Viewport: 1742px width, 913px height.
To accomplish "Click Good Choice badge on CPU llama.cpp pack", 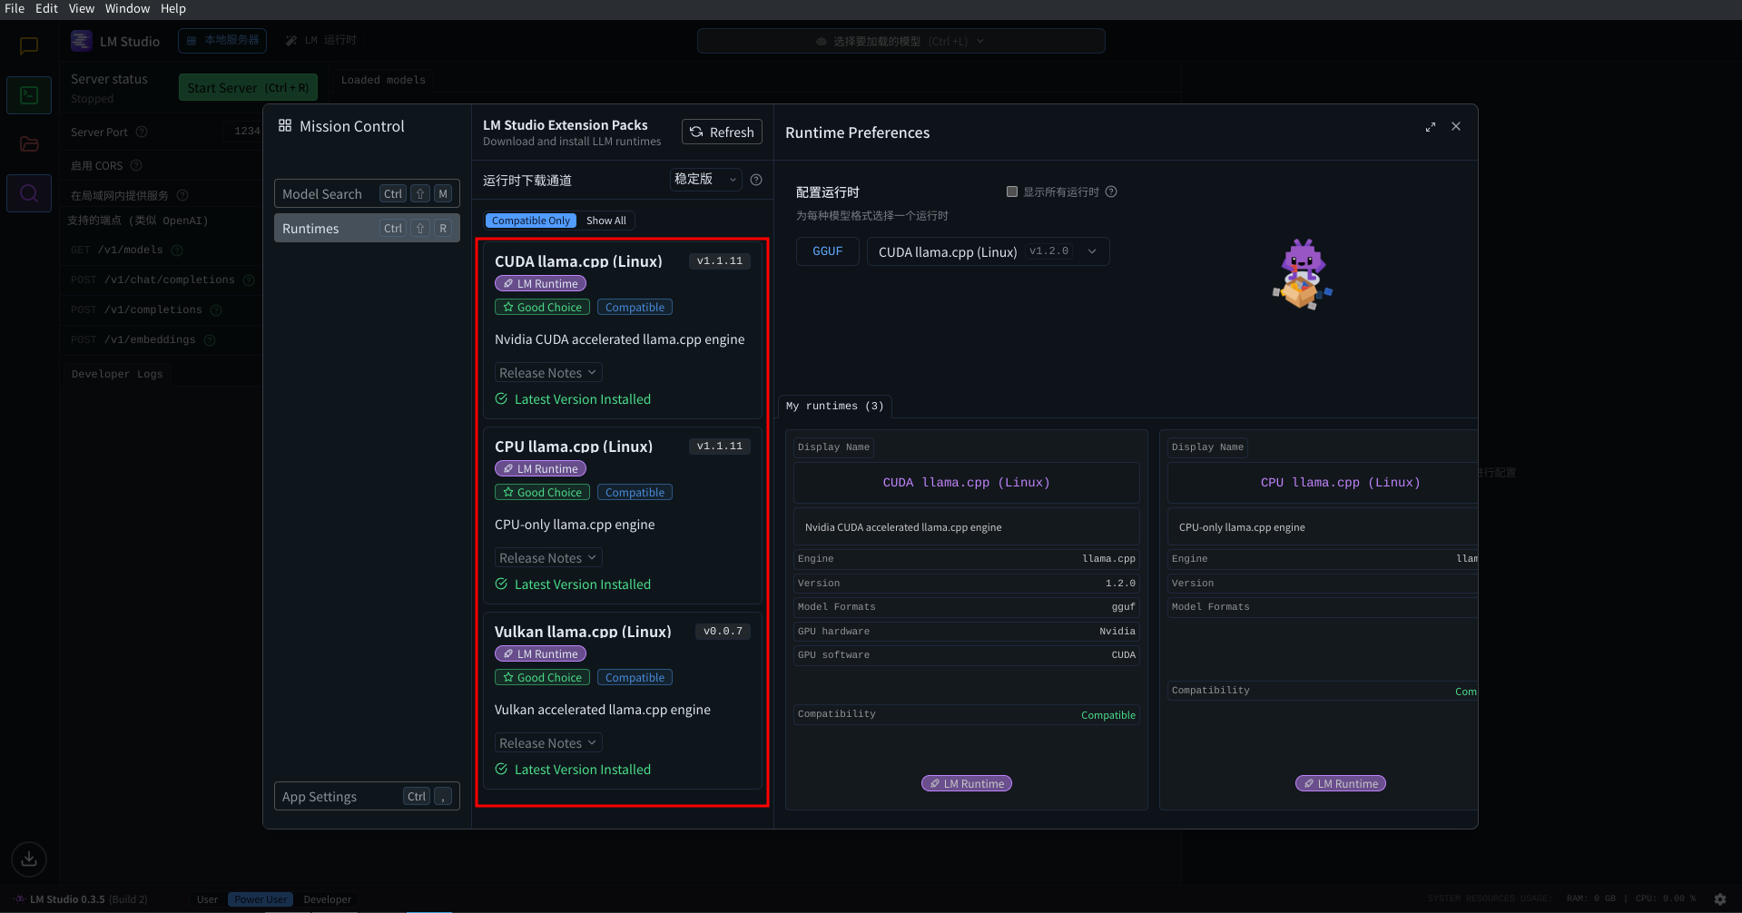I will pos(542,492).
